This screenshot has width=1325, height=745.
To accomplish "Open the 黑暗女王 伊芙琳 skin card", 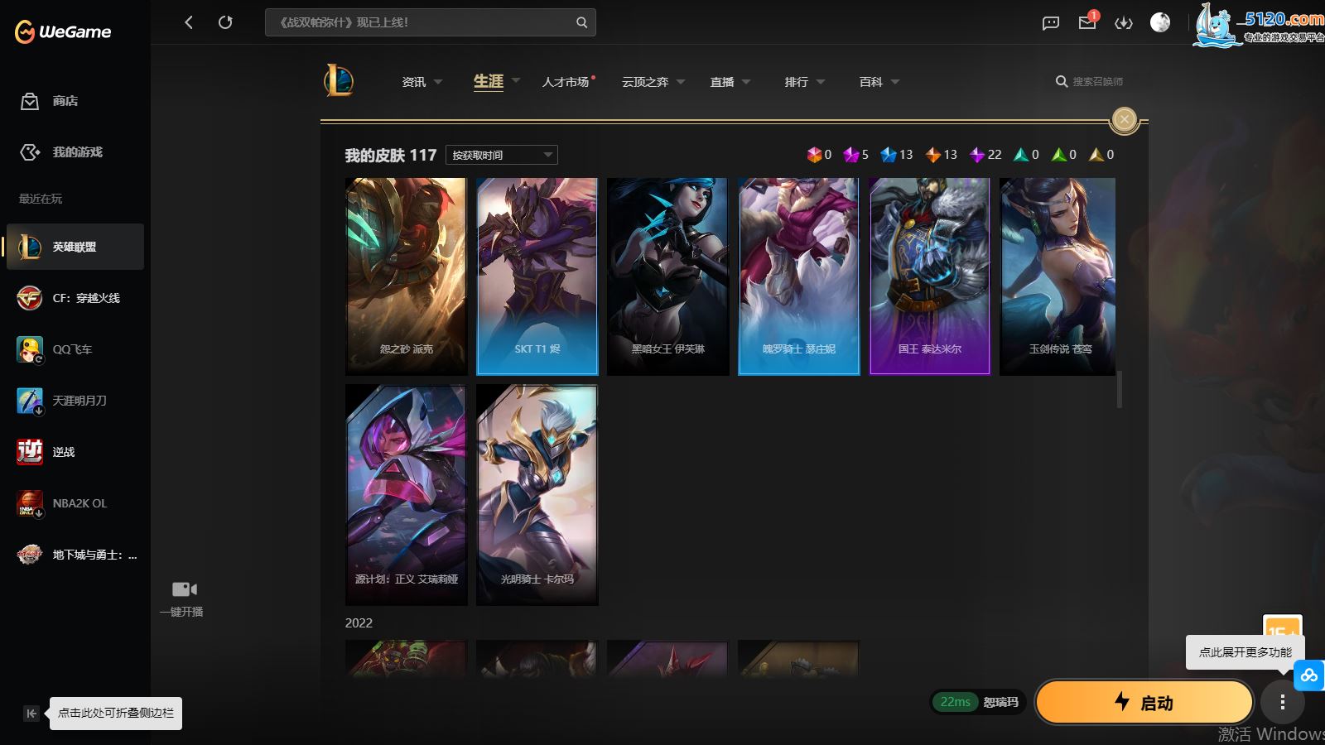I will pos(668,276).
